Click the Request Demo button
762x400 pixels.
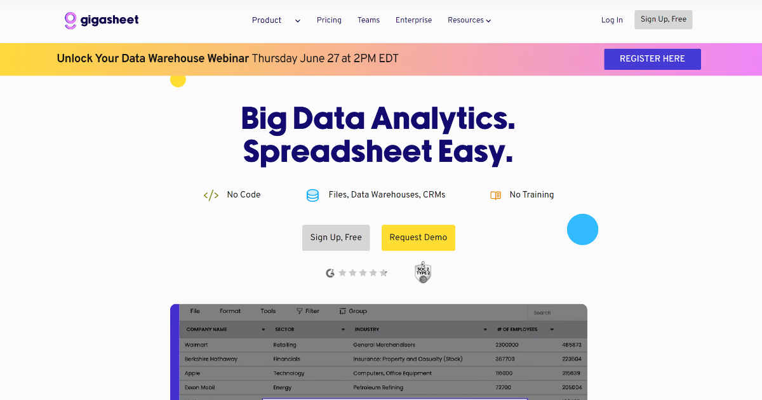[418, 237]
